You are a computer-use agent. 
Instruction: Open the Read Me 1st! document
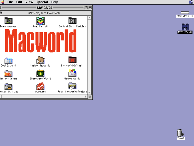[x=40, y=21]
